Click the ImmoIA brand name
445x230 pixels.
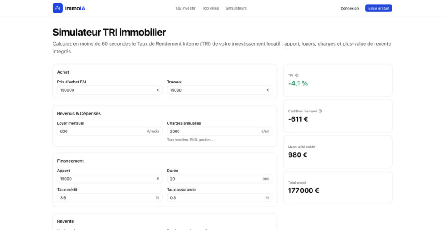tap(75, 8)
